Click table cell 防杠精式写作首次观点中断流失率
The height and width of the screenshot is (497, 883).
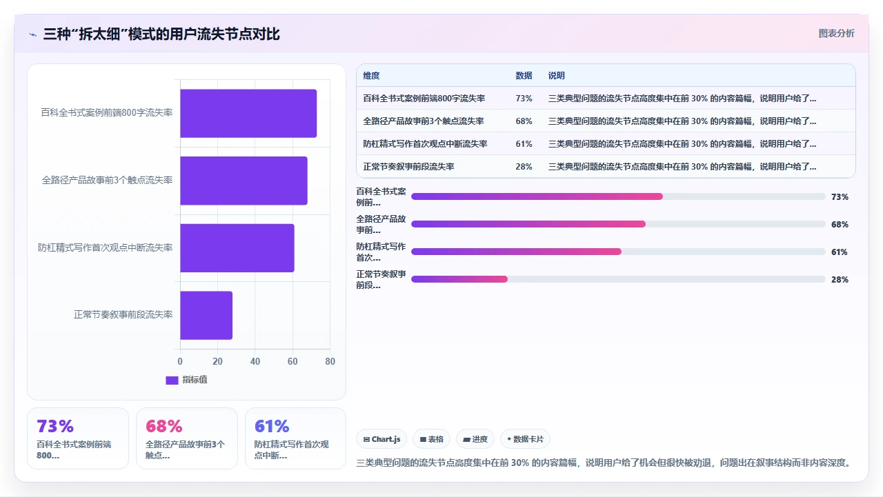click(x=426, y=144)
